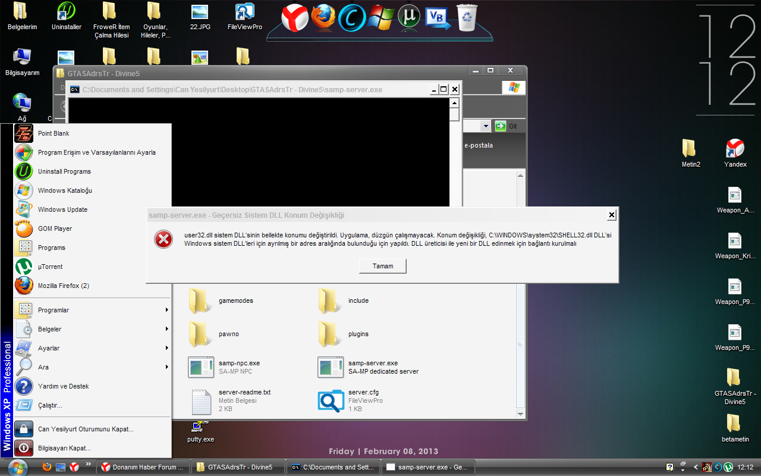Open Bilgisayarım desktop icon
Viewport: 761px width, 476px height.
[x=23, y=62]
